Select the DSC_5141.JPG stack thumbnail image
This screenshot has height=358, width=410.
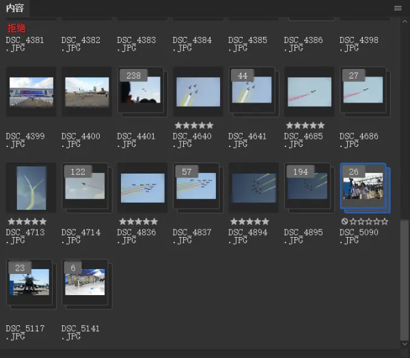click(x=85, y=282)
